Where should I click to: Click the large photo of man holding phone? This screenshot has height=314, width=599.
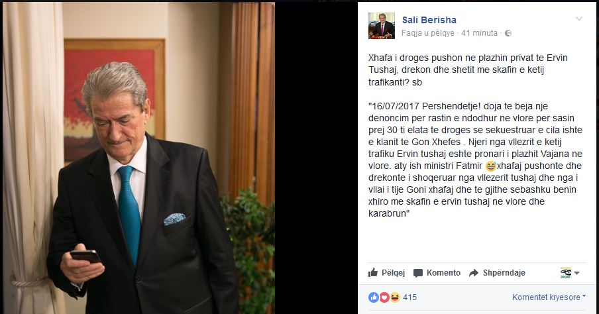(x=138, y=158)
